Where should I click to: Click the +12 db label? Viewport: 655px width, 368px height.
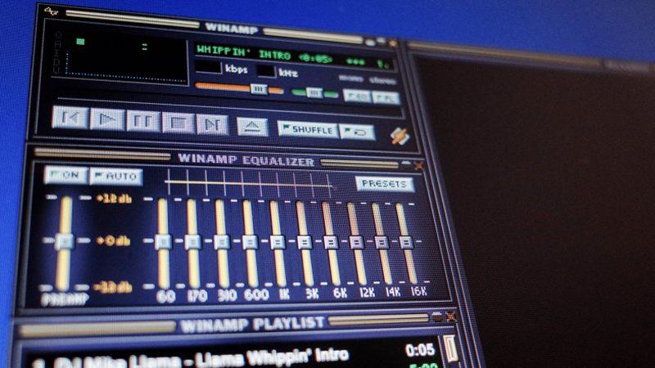[114, 198]
